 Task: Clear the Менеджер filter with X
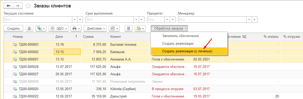255,20
